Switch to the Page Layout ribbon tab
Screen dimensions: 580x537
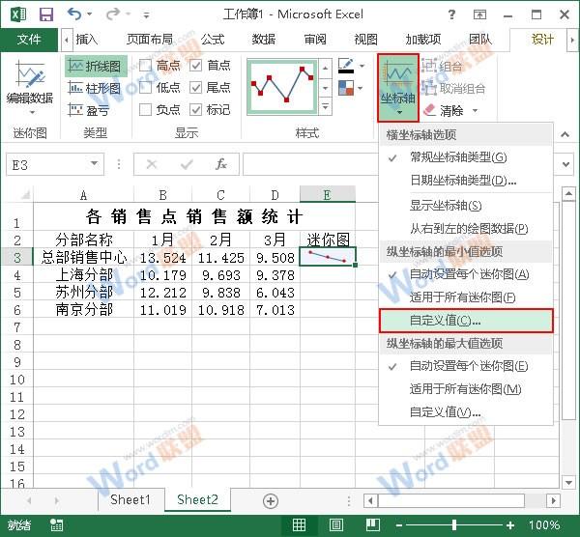(150, 40)
